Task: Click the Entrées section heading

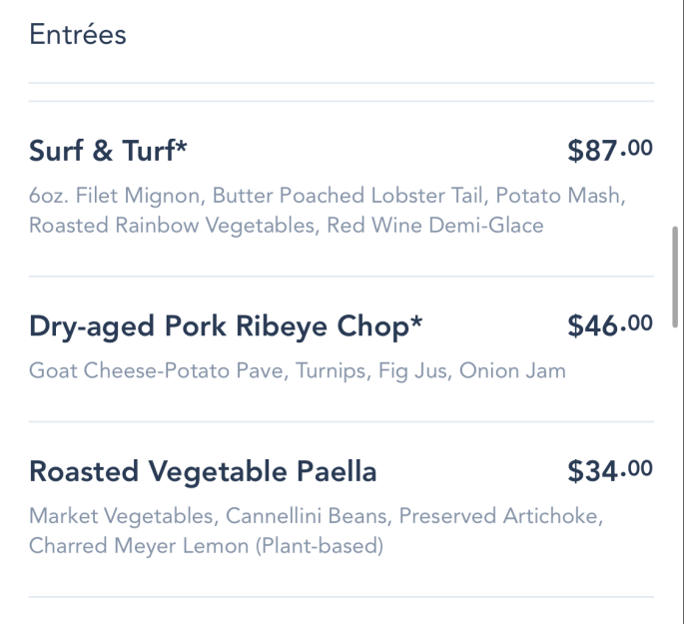Action: [x=78, y=35]
